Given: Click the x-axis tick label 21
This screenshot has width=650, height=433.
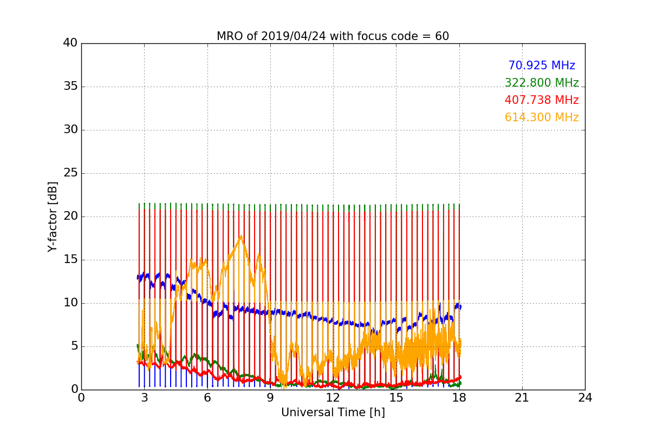Looking at the screenshot, I should pos(522,397).
